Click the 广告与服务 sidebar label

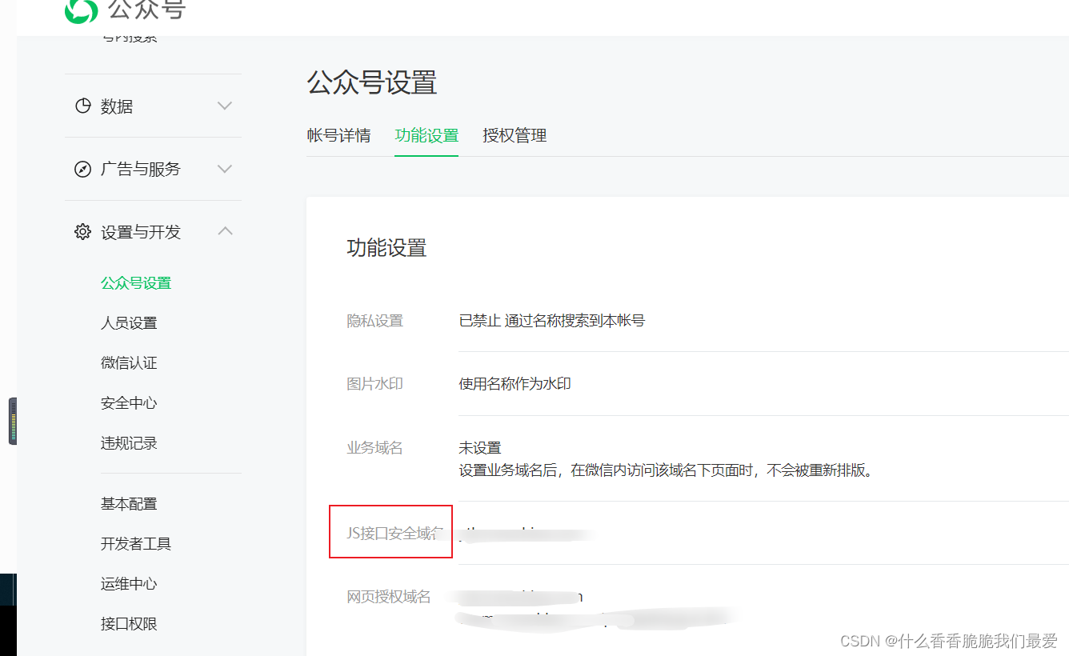coord(141,170)
